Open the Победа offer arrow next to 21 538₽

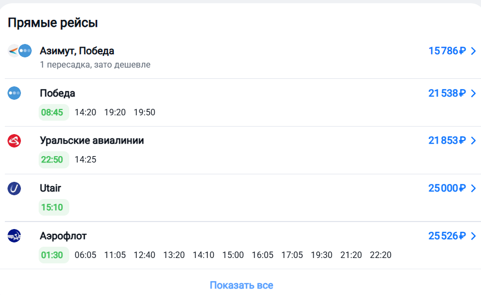tap(473, 93)
